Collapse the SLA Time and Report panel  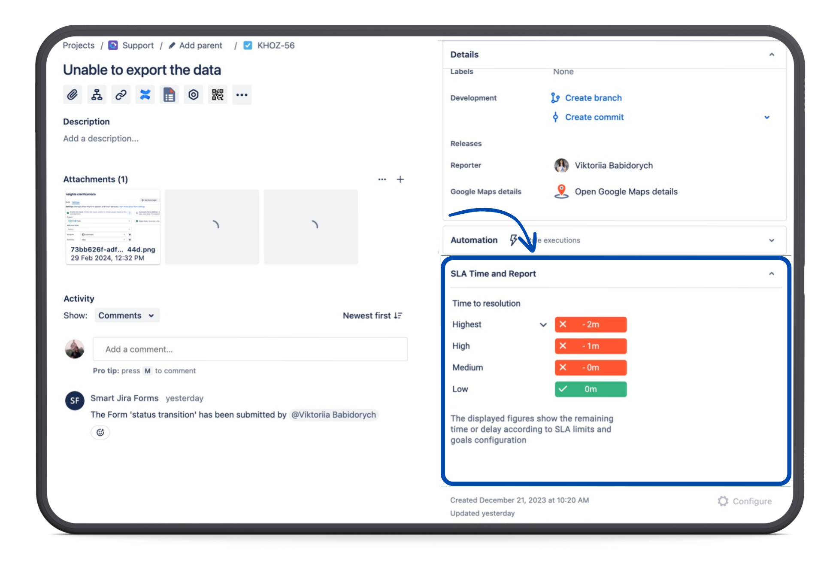point(771,274)
